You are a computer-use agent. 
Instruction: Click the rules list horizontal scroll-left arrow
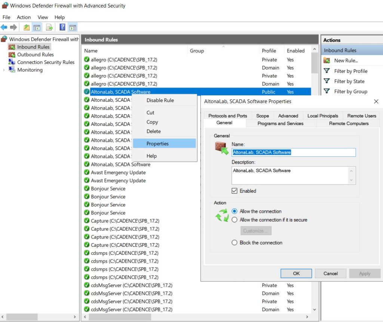coord(85,317)
